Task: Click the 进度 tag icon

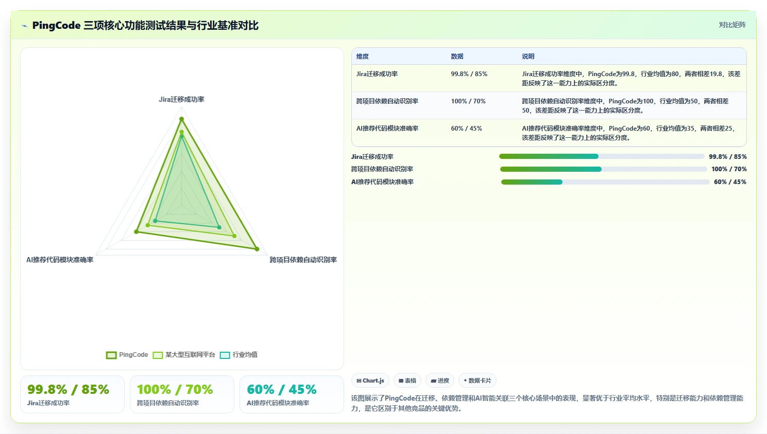Action: [434, 381]
